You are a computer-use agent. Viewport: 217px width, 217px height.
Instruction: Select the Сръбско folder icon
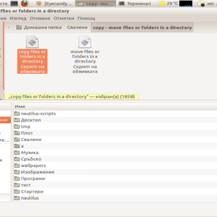pyautogui.click(x=17, y=159)
